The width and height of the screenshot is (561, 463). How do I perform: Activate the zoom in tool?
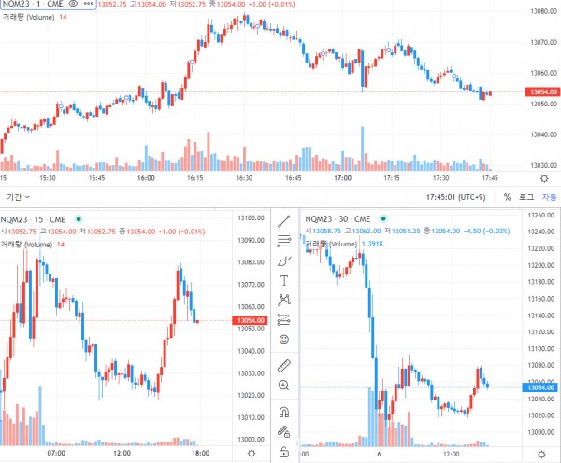coord(283,386)
